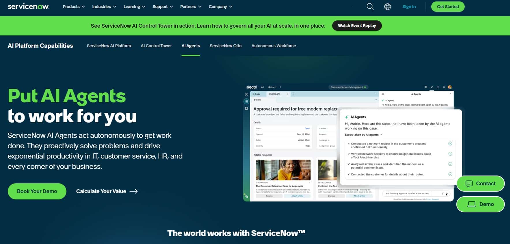Open the globe language selector
The height and width of the screenshot is (244, 510).
[388, 7]
